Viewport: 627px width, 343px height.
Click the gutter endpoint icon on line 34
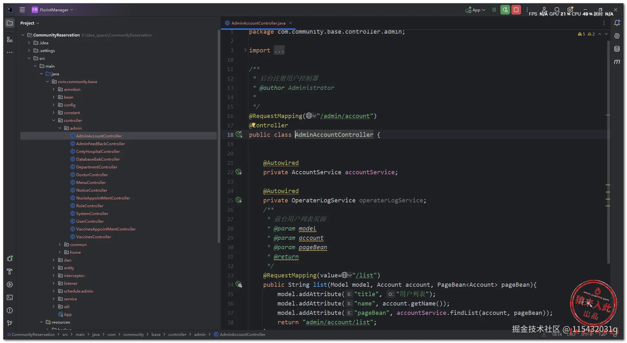point(239,284)
